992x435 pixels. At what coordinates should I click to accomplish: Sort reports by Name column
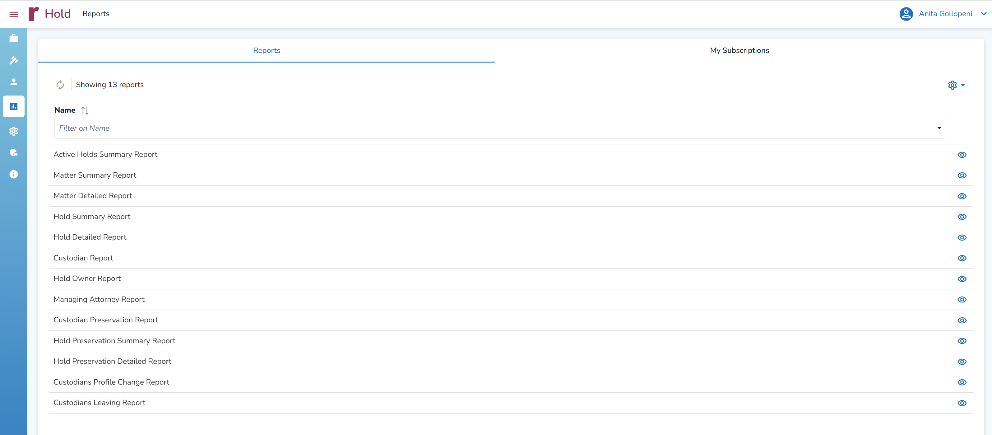coord(85,110)
